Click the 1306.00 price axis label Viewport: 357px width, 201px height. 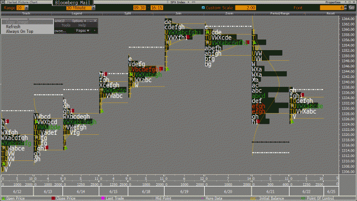coord(348,171)
